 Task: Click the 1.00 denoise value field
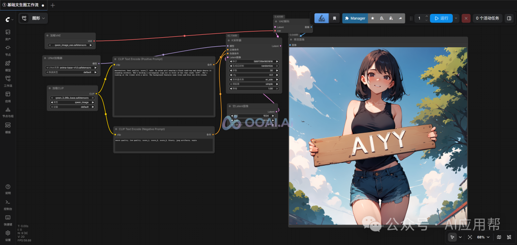[254, 88]
